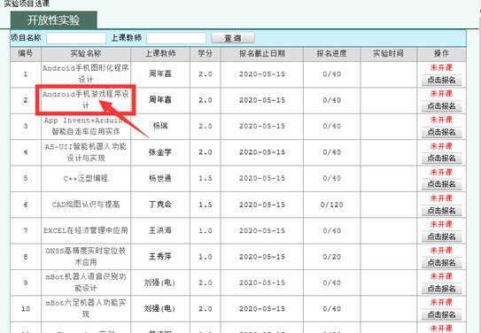This screenshot has width=481, height=333.
Task: Click 未开课 status in C++泛型编程 row
Action: [x=441, y=173]
